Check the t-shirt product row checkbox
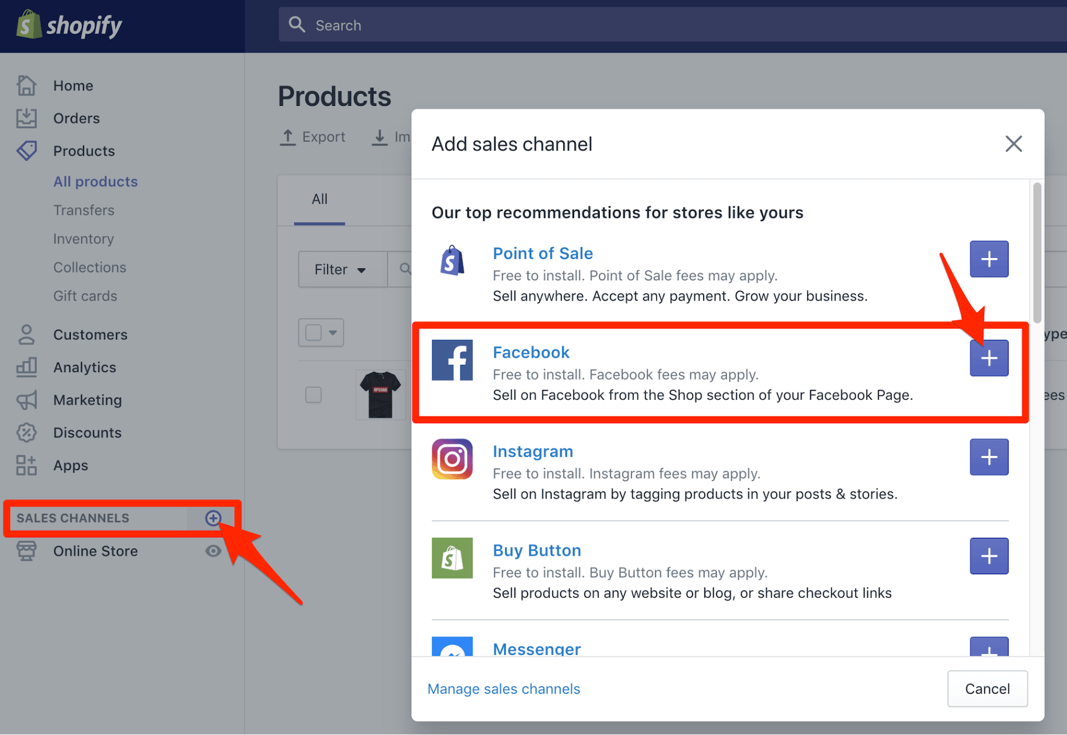The image size is (1067, 735). click(314, 395)
